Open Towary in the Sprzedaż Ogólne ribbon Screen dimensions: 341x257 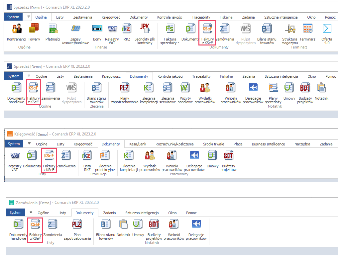point(34,33)
